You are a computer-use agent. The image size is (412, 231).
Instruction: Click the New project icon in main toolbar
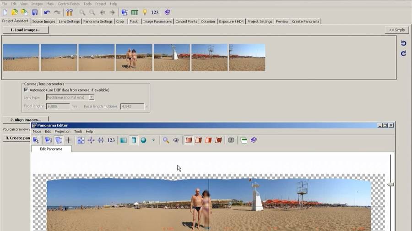[x=5, y=12]
